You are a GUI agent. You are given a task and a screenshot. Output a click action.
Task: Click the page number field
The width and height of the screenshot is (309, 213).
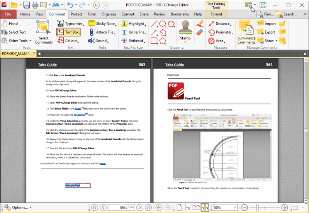[x=122, y=208]
